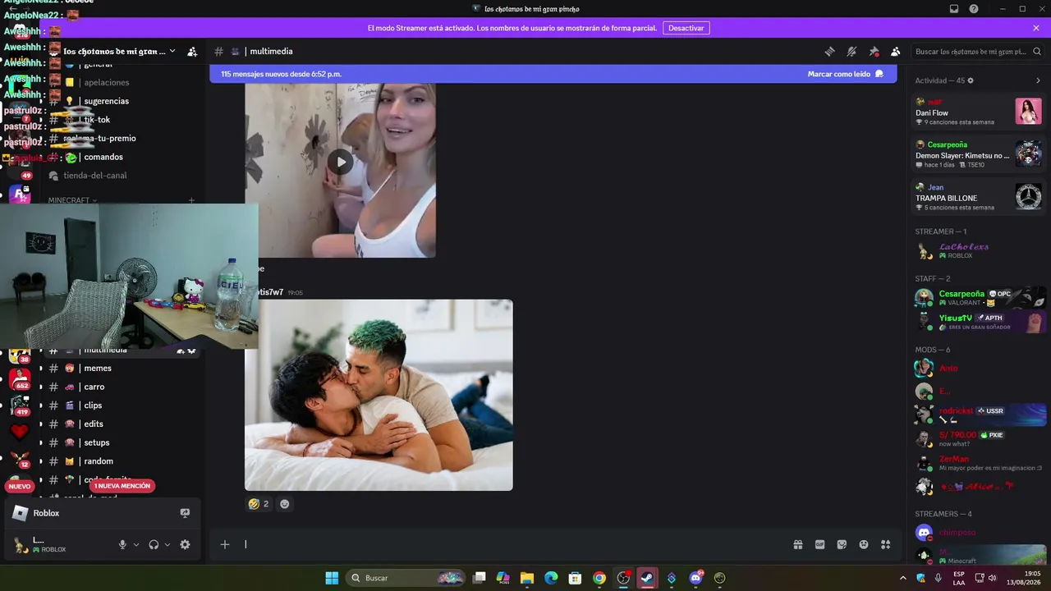Viewport: 1051px width, 591px height.
Task: Select member chimposo under STREAMERS
Action: [x=978, y=533]
